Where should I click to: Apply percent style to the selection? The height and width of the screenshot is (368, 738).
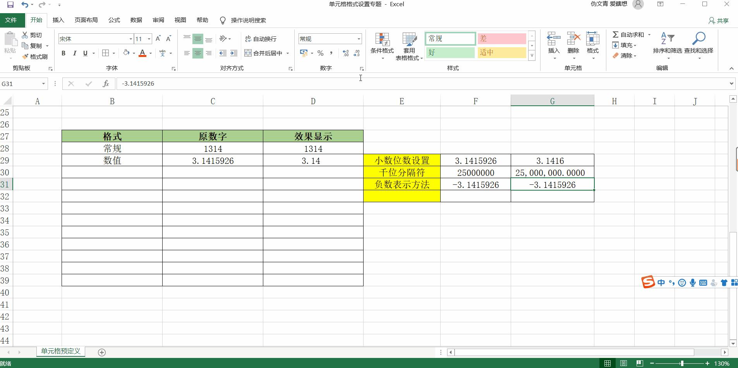[321, 53]
